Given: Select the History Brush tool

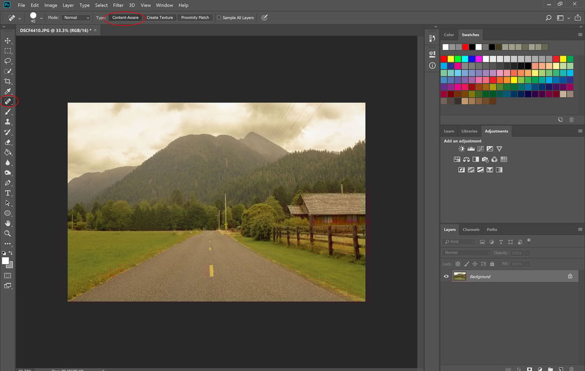Looking at the screenshot, I should click(7, 132).
